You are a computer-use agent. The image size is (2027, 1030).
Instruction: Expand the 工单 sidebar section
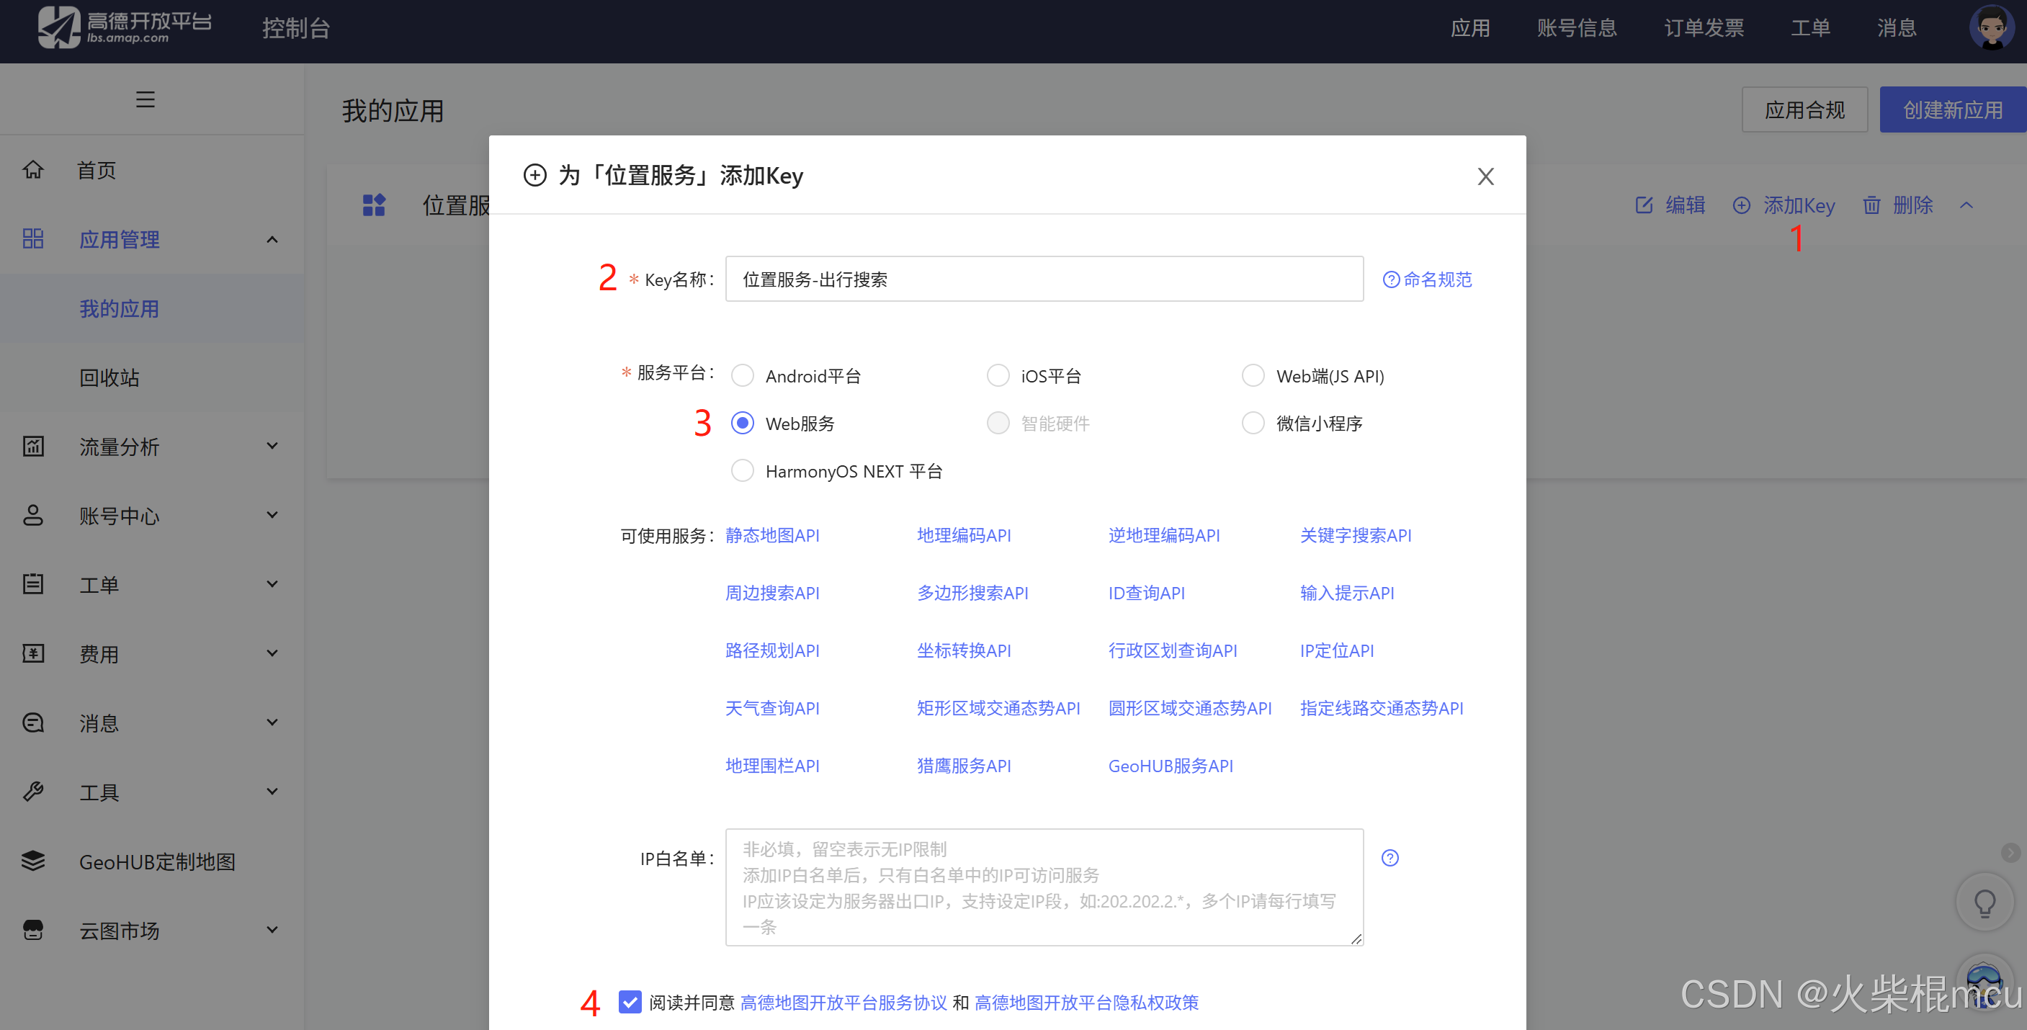click(272, 585)
